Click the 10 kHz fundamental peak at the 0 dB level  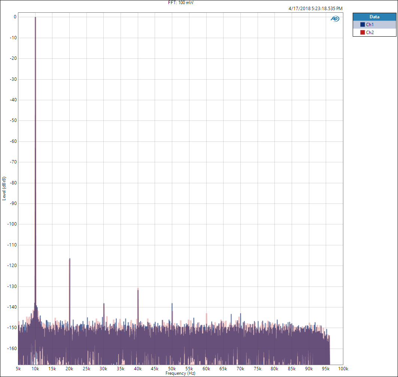tap(35, 17)
